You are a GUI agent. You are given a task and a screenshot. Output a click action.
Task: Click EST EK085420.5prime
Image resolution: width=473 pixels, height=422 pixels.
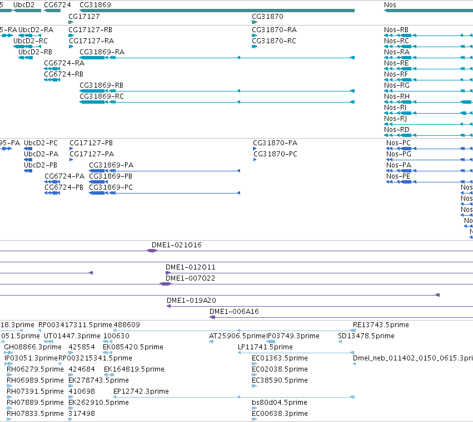tap(133, 347)
